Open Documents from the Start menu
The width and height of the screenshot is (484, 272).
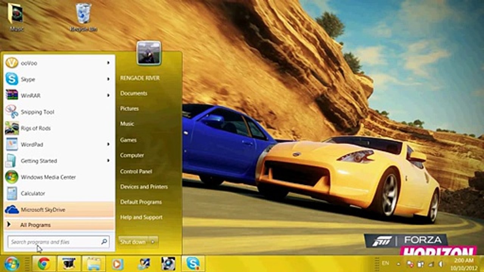tap(133, 93)
